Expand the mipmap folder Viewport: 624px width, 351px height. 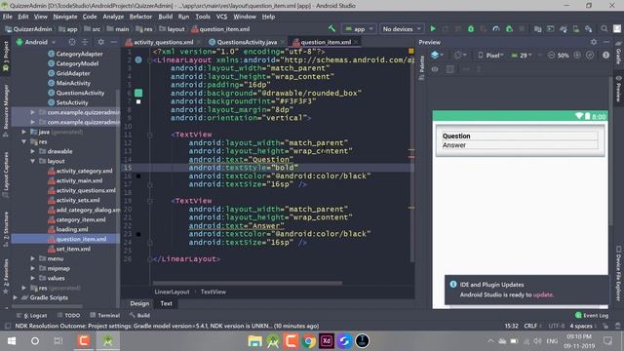tap(33, 268)
